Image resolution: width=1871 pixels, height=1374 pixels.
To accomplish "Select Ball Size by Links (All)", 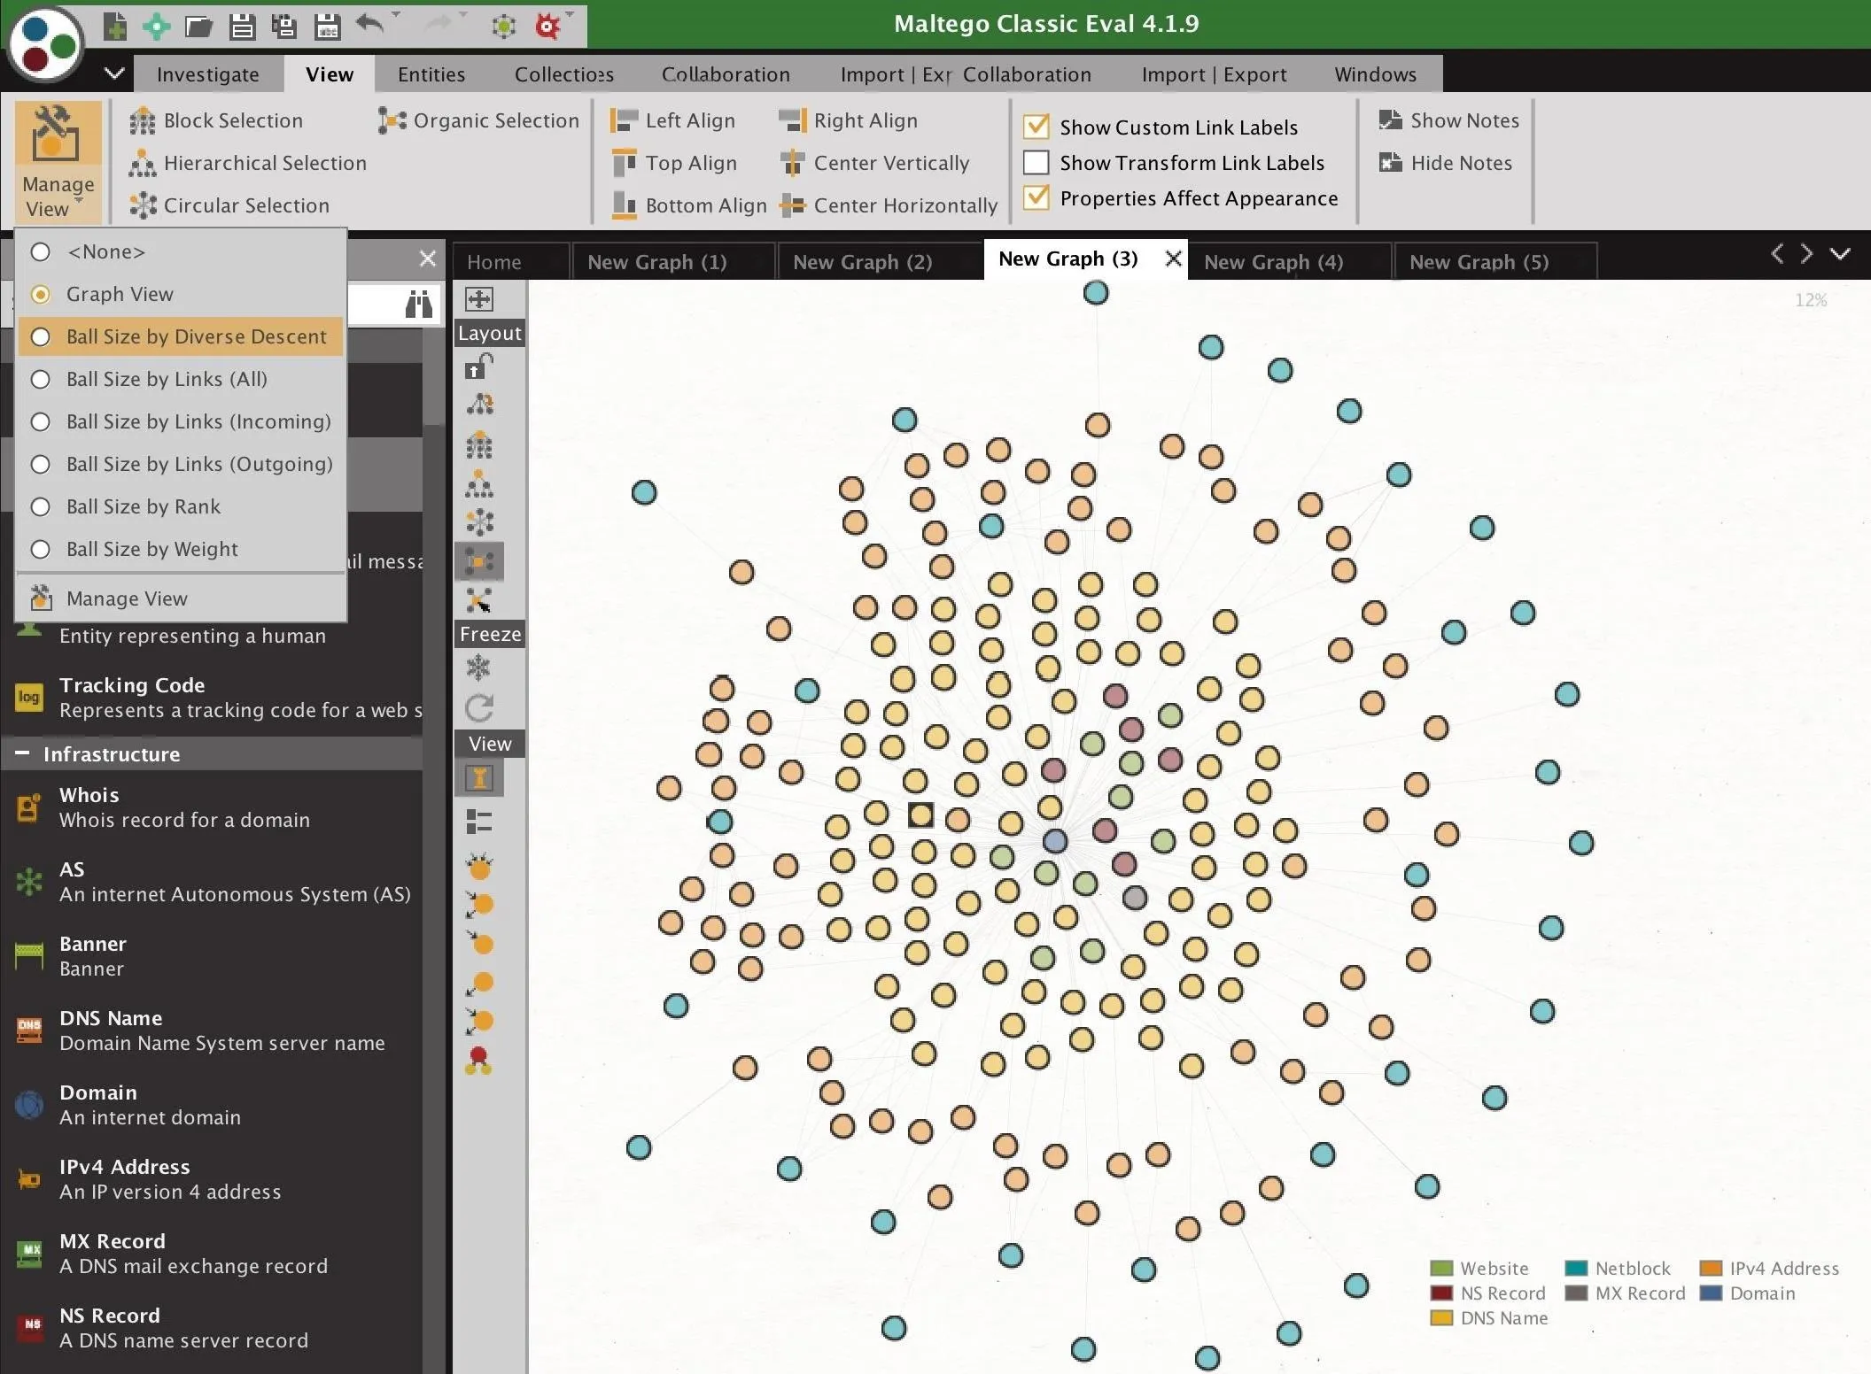I will [x=181, y=380].
